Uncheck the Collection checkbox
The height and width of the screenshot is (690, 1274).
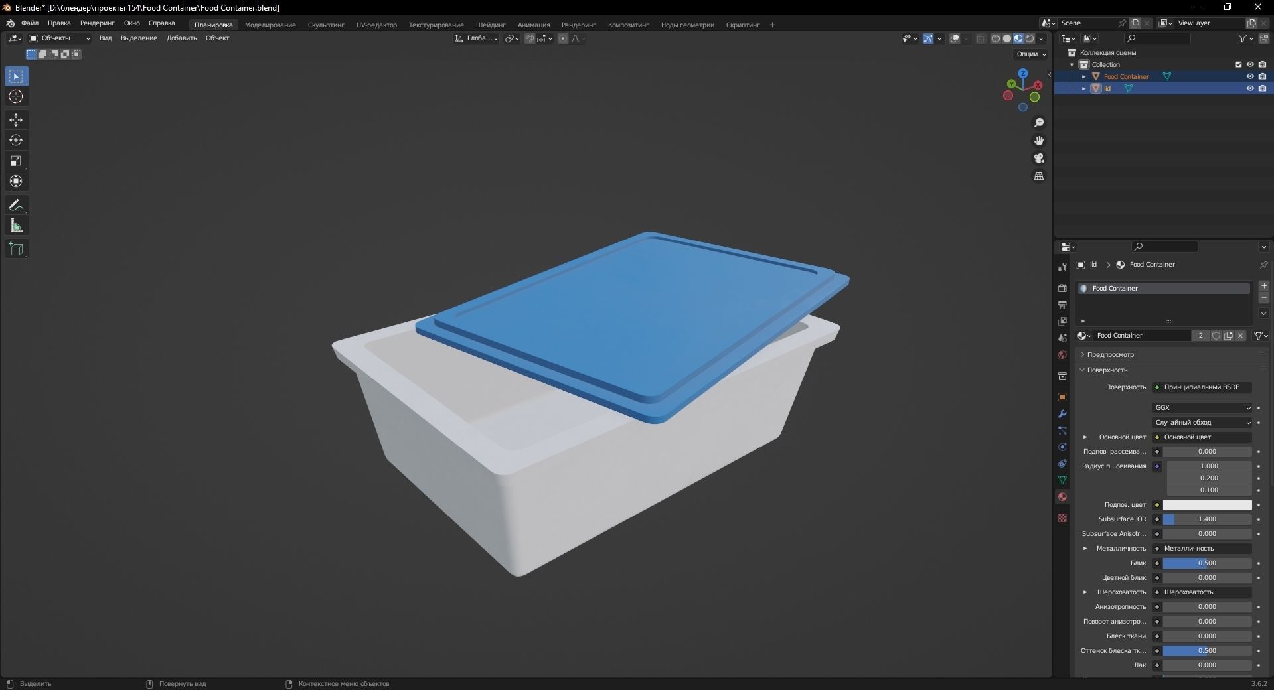click(x=1239, y=64)
